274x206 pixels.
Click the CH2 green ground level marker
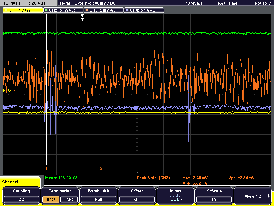point(7,33)
